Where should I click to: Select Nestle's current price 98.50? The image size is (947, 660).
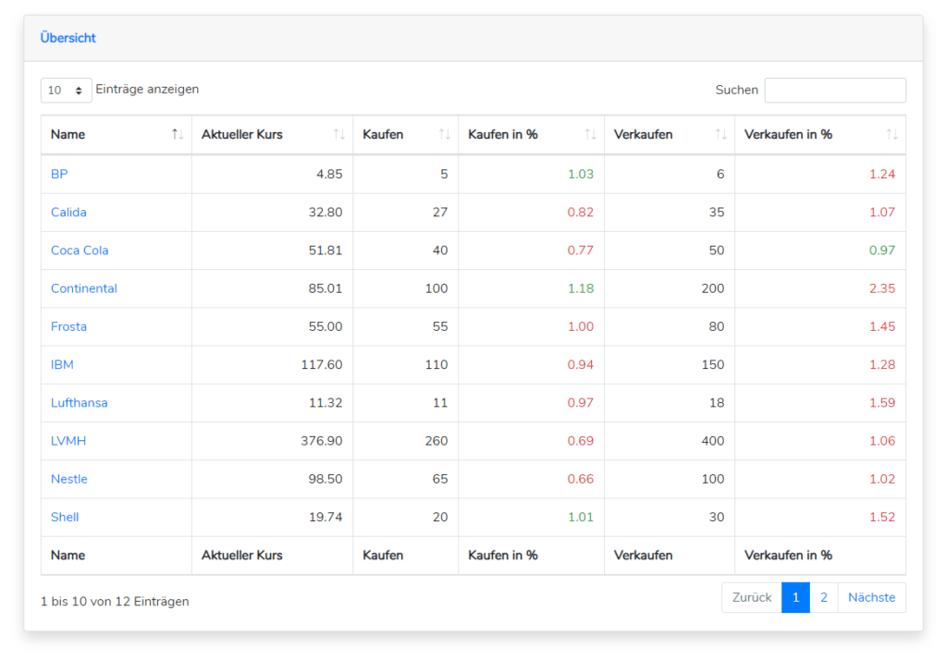(x=326, y=478)
